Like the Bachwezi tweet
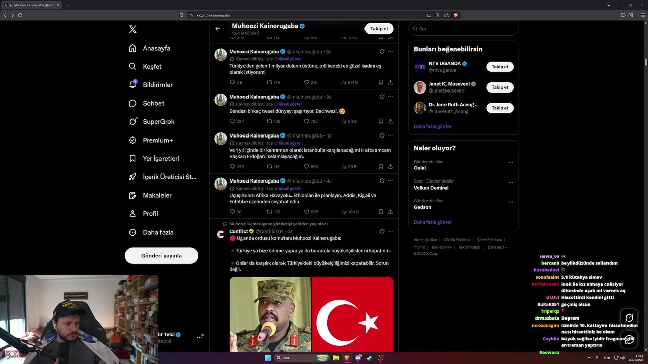648x364 pixels. point(311,121)
